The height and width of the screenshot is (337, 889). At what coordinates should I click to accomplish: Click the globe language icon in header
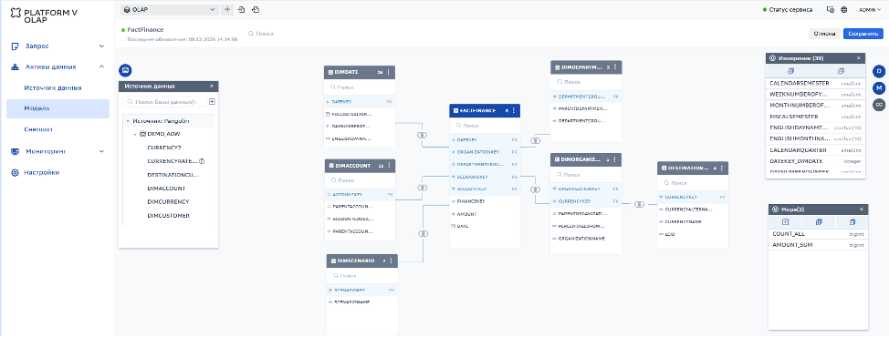(x=843, y=10)
